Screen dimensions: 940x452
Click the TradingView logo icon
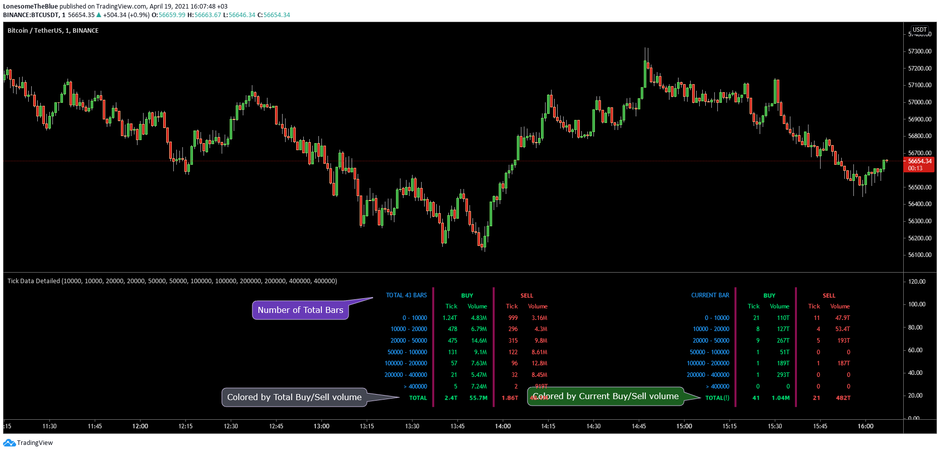click(x=9, y=443)
